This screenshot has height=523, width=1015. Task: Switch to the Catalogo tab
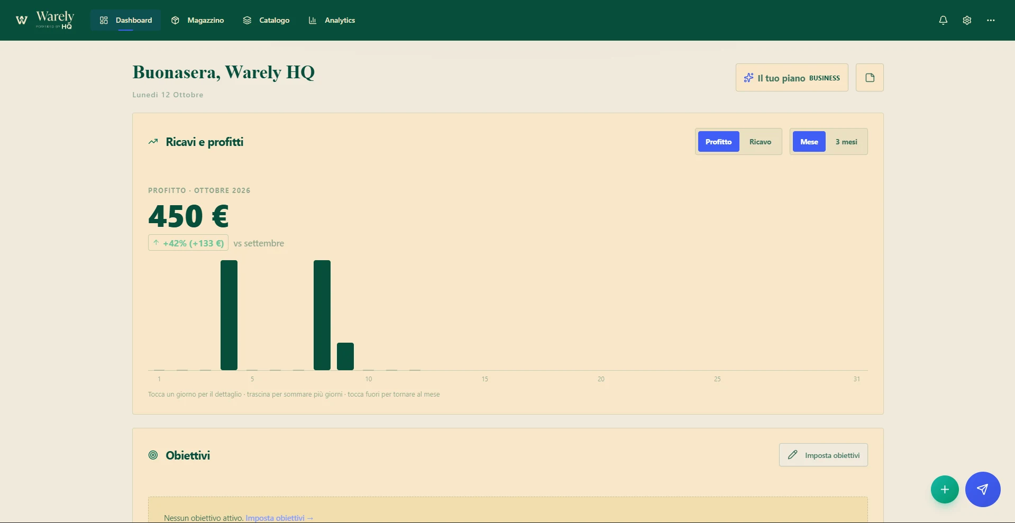[266, 20]
